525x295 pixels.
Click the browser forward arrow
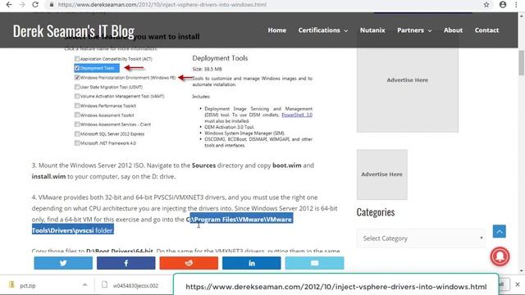22,5
